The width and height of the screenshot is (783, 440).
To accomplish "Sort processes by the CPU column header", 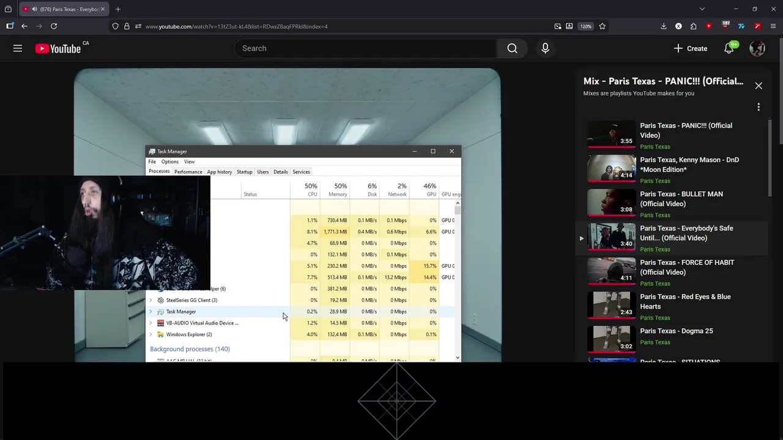I will (305, 189).
